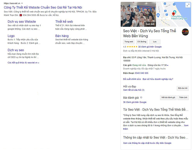This screenshot has height=150, width=193.
Task: Open the Thiết kế web sitelink
Action: click(x=64, y=22)
